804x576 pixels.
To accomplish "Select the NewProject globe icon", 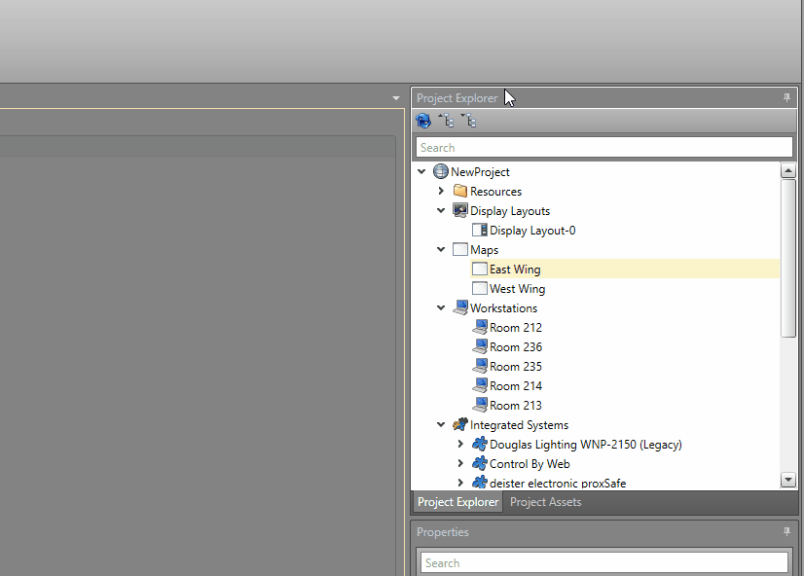I will click(x=441, y=172).
